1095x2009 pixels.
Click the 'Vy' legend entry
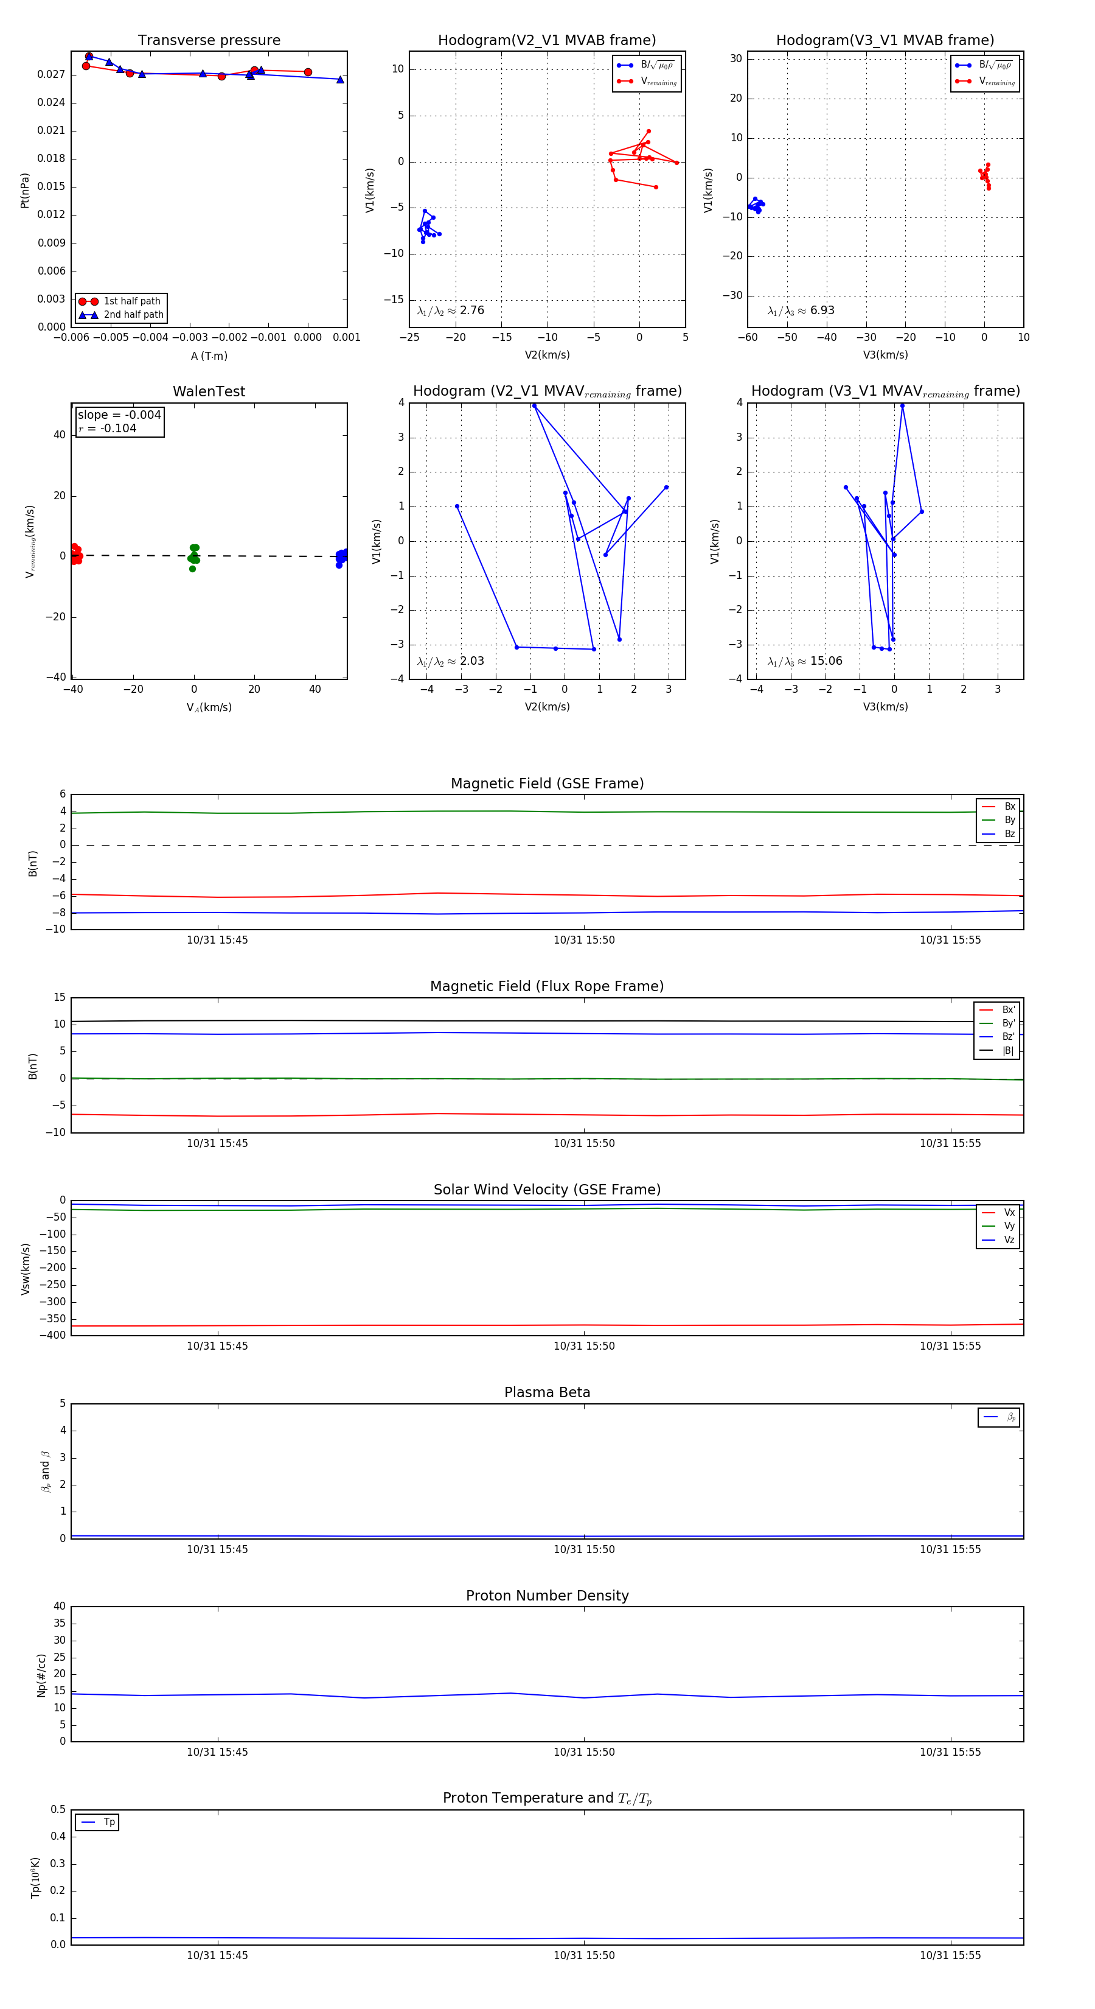click(x=998, y=1226)
